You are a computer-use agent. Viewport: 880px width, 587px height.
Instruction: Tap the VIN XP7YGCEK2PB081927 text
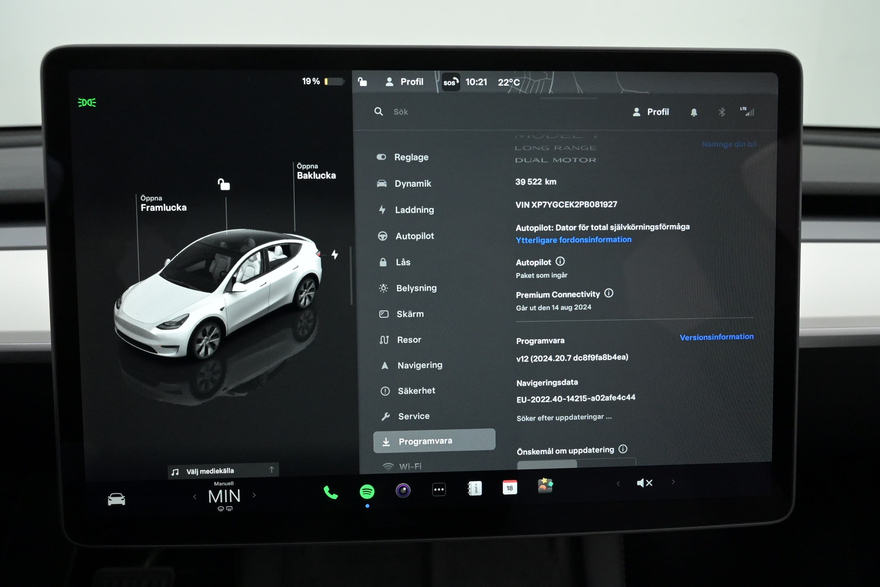pos(566,204)
